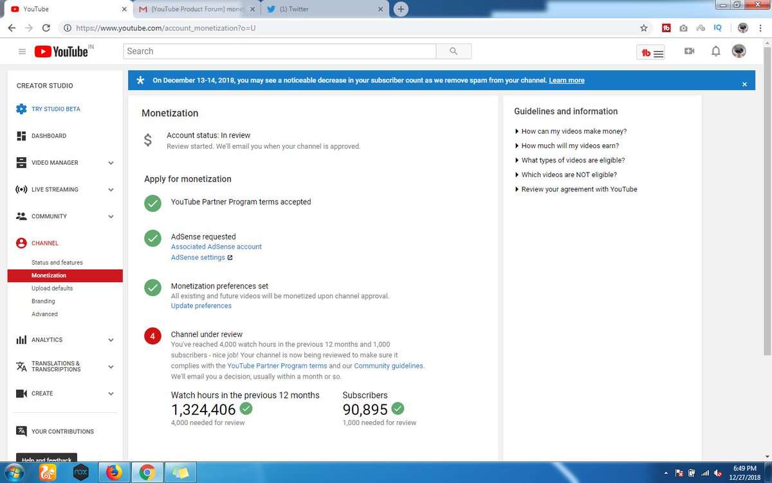Expand the Video Manager chevron

(x=111, y=163)
